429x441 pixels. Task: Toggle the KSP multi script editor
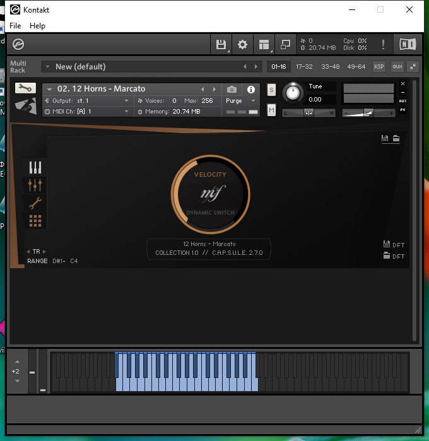(379, 67)
